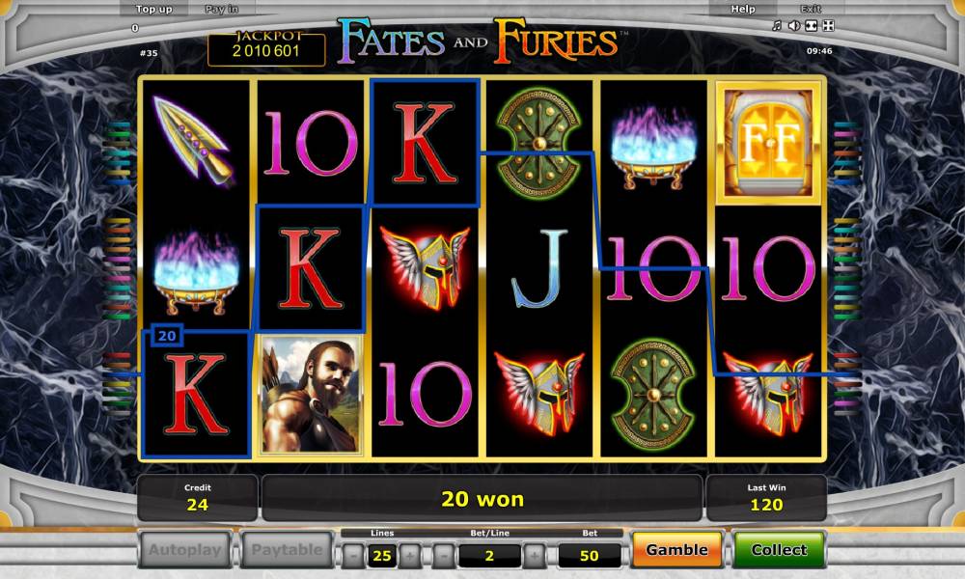
Task: Click the blue J symbol
Action: 539,268
